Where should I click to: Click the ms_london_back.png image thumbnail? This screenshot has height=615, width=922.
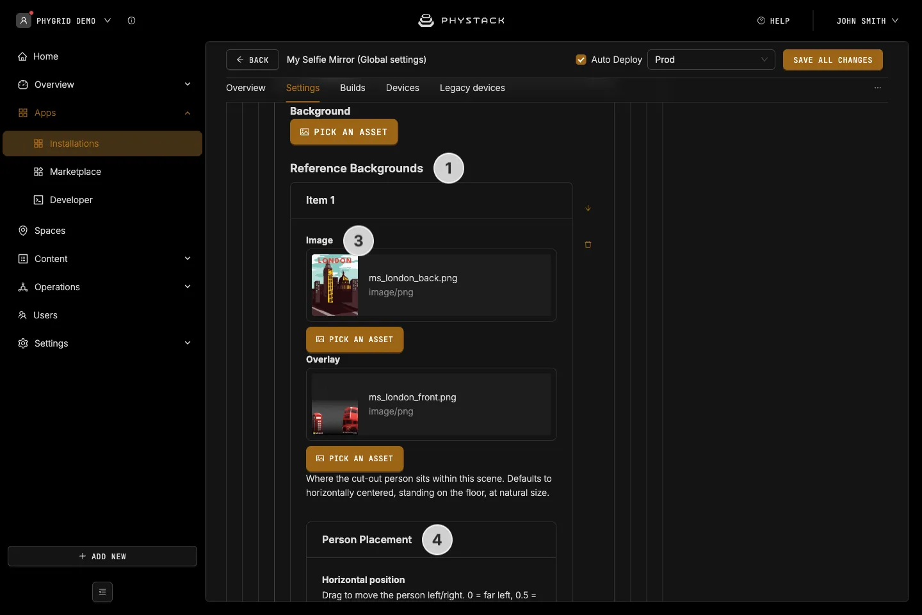coord(335,285)
